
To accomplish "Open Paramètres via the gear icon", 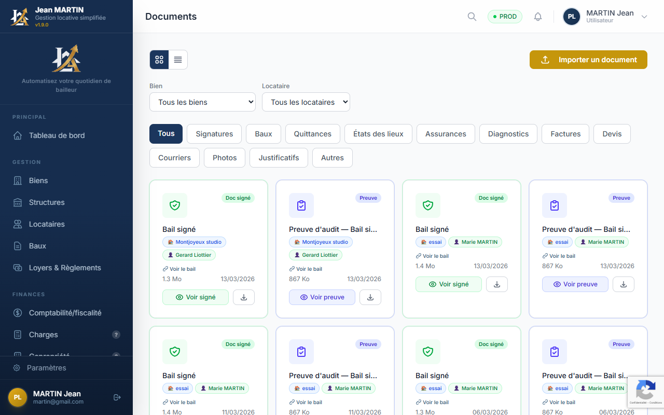I will coord(17,368).
